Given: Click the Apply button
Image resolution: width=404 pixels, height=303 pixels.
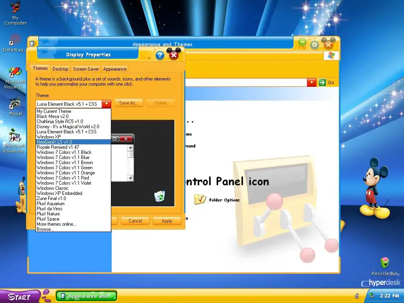Looking at the screenshot, I should pyautogui.click(x=167, y=221).
